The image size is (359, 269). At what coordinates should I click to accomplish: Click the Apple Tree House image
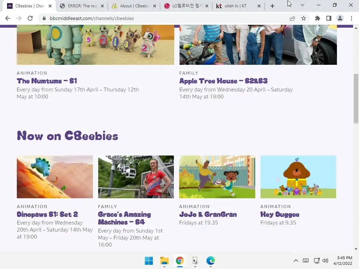point(258,45)
